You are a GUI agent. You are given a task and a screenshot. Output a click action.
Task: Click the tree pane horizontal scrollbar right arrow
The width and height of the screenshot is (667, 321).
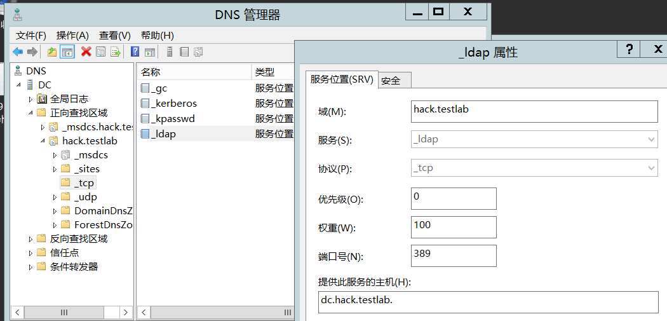pyautogui.click(x=125, y=312)
